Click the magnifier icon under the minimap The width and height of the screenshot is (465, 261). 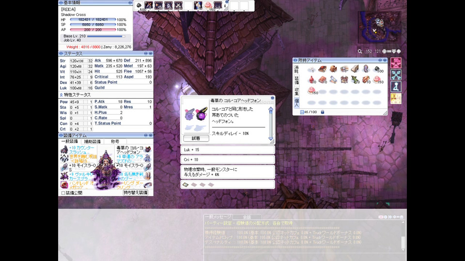(360, 52)
